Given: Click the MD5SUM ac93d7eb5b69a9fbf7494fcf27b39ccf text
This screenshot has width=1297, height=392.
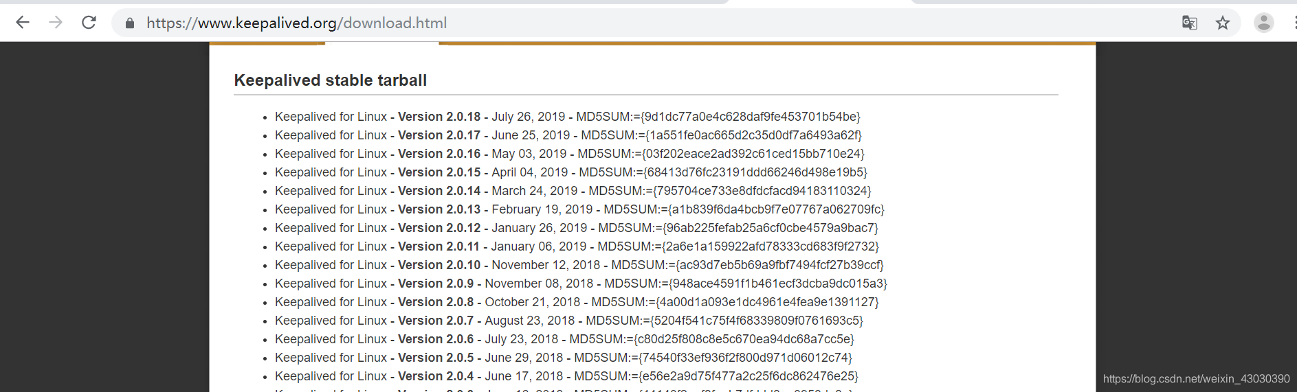Looking at the screenshot, I should [748, 265].
